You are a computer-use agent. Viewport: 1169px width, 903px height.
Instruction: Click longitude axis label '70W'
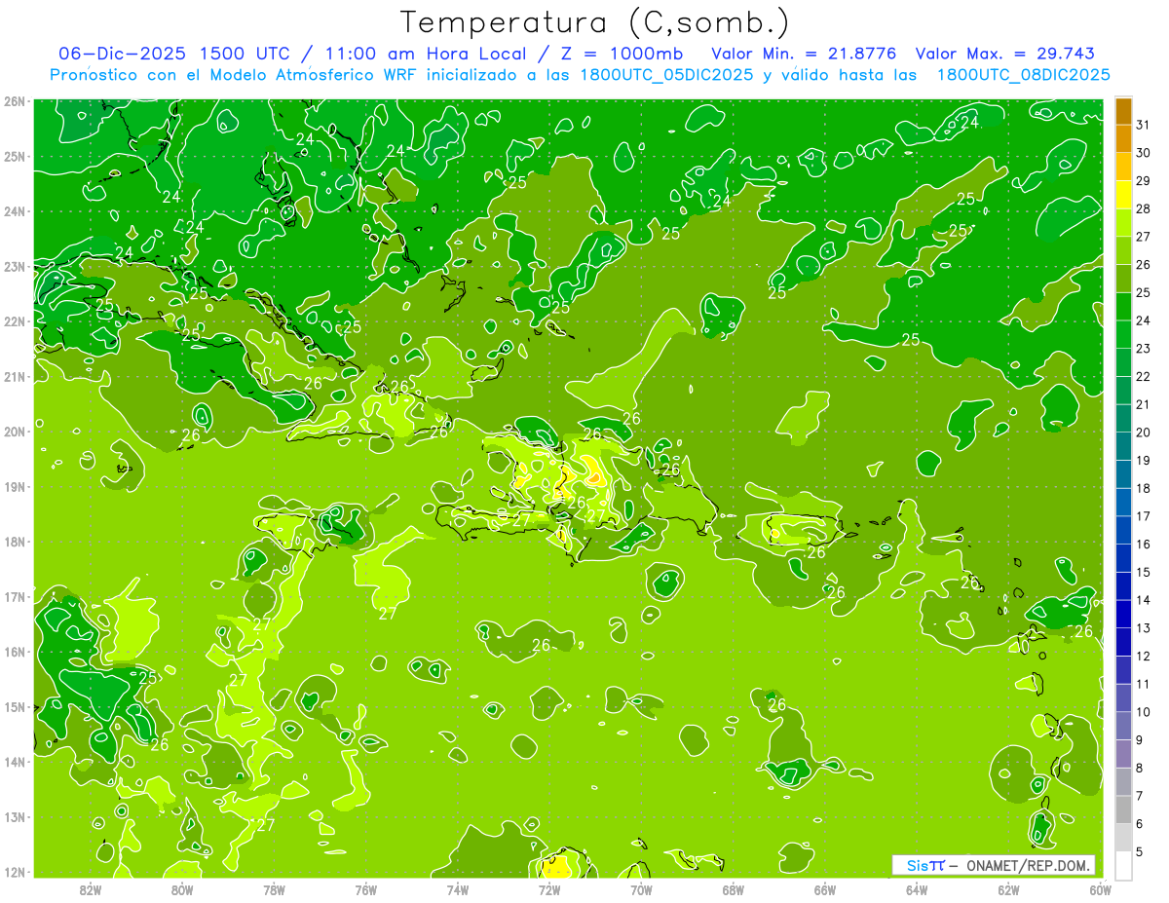point(641,889)
